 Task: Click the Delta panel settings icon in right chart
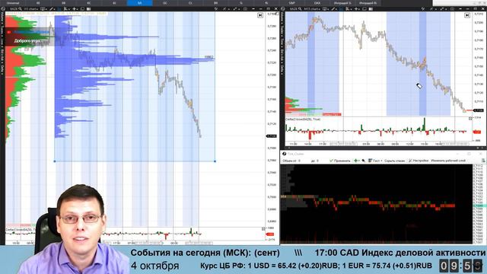pyautogui.click(x=470, y=119)
